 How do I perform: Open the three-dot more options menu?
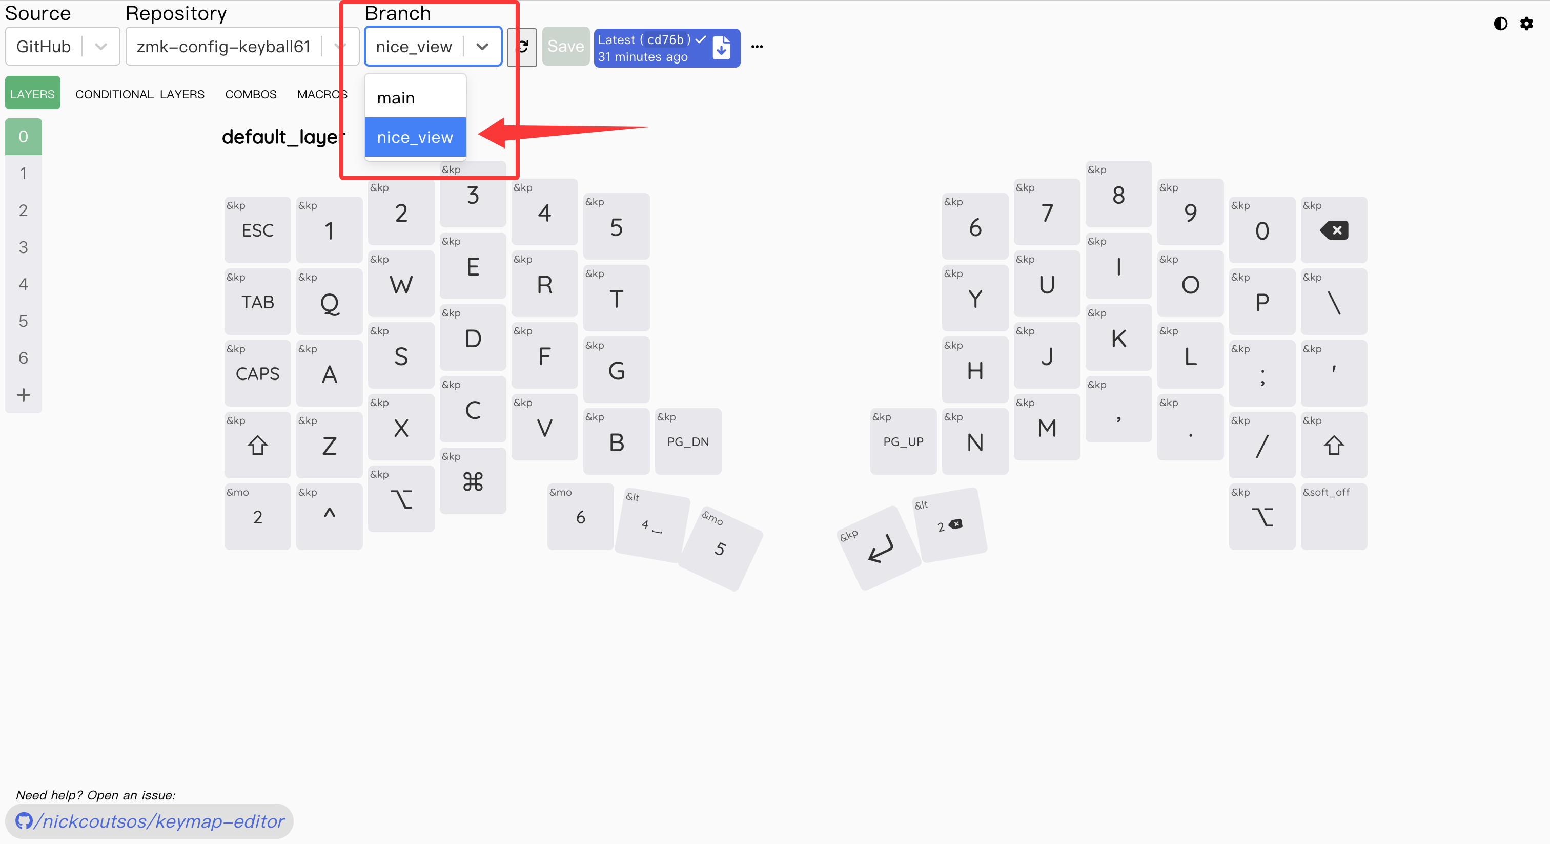(757, 46)
